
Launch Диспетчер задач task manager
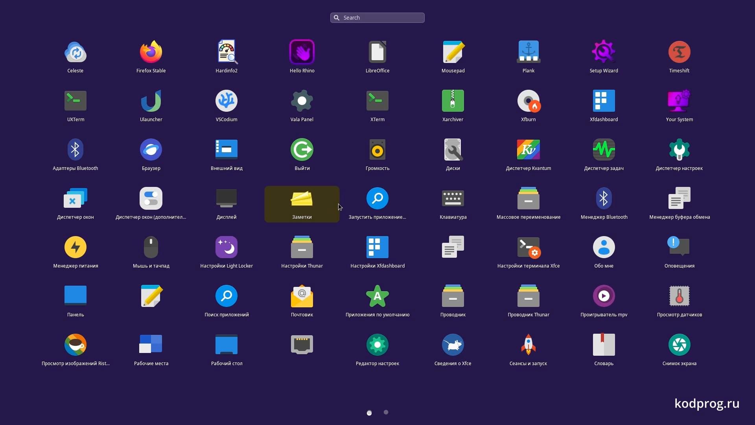click(x=604, y=150)
